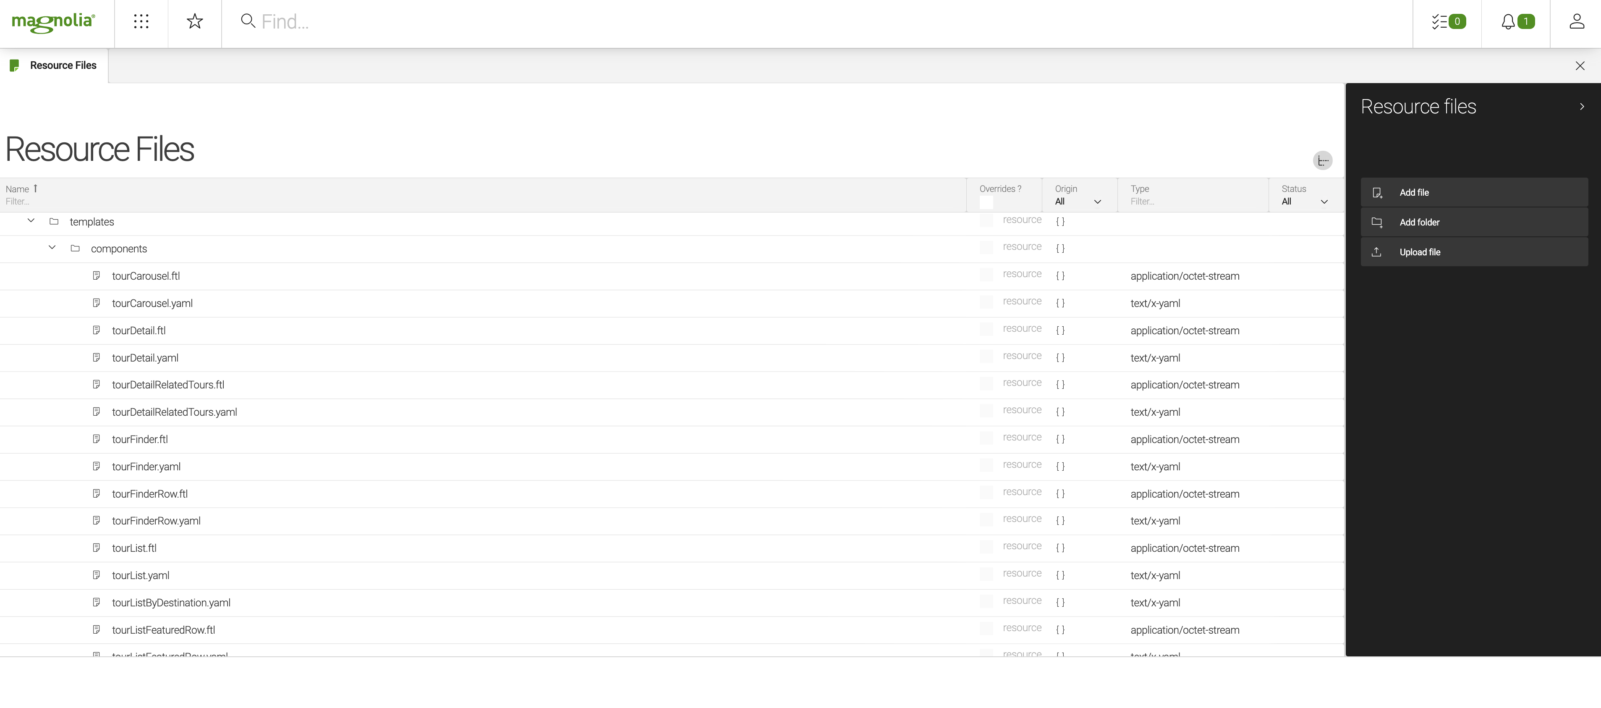
Task: Select tourListFeaturedRow.ftl file name
Action: [163, 629]
